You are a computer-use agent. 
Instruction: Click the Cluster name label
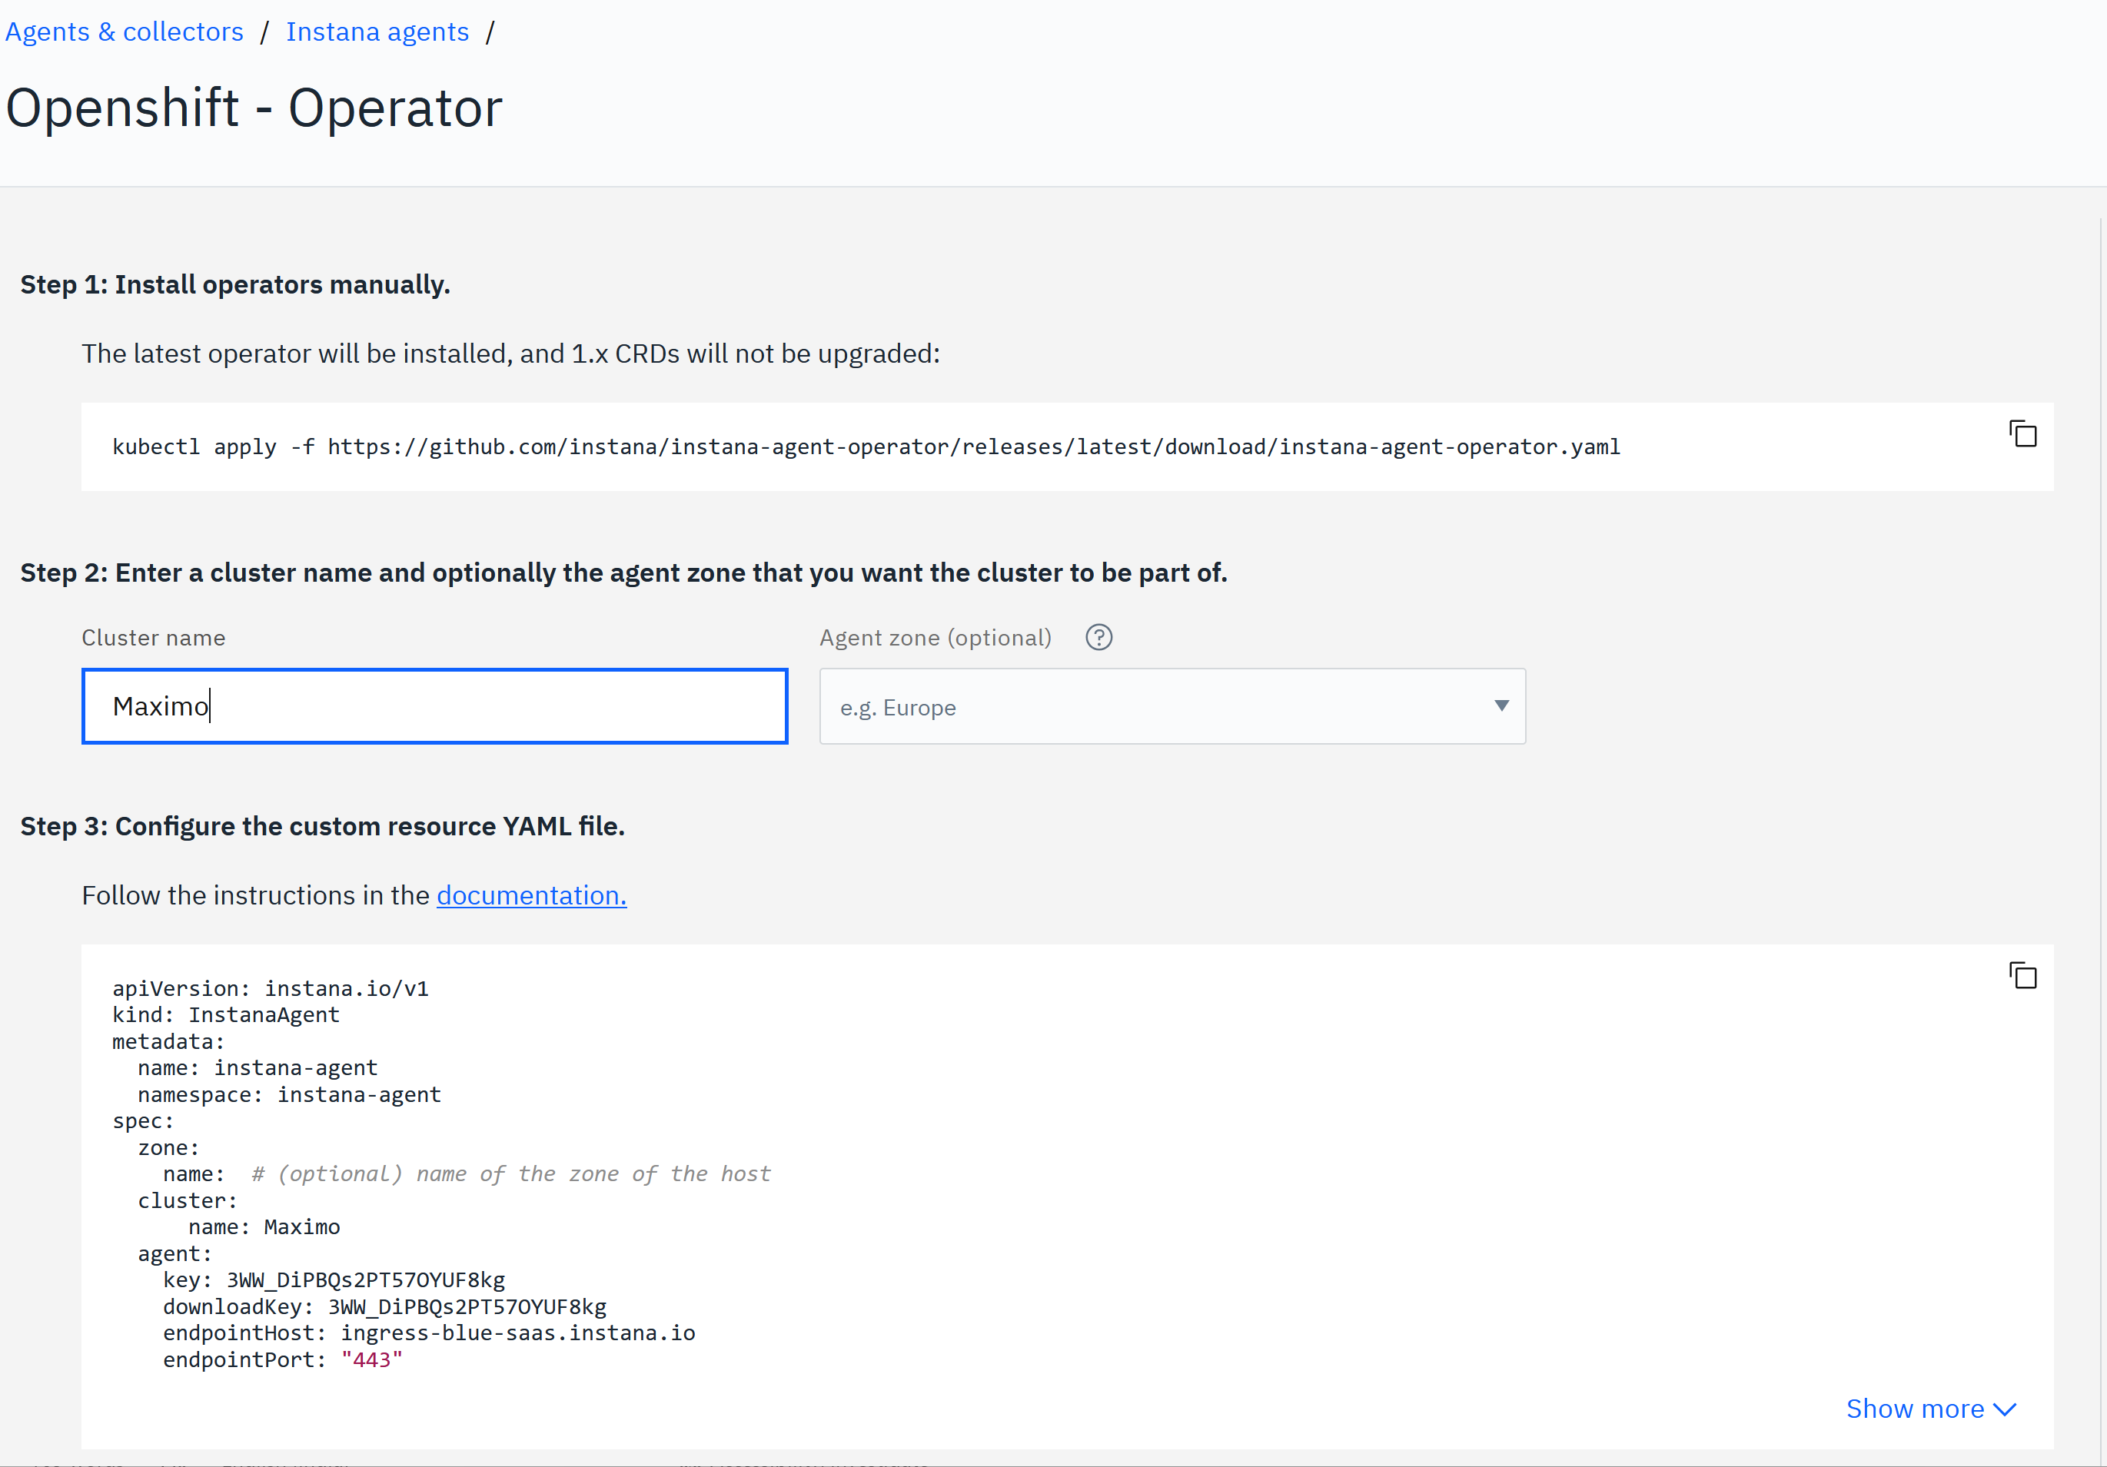click(153, 637)
